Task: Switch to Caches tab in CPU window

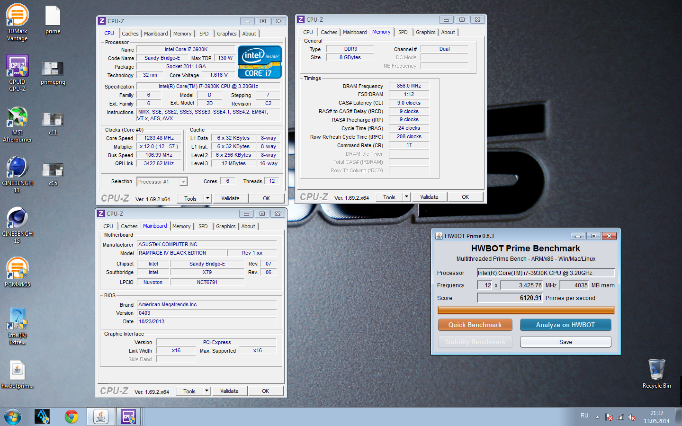Action: point(130,34)
